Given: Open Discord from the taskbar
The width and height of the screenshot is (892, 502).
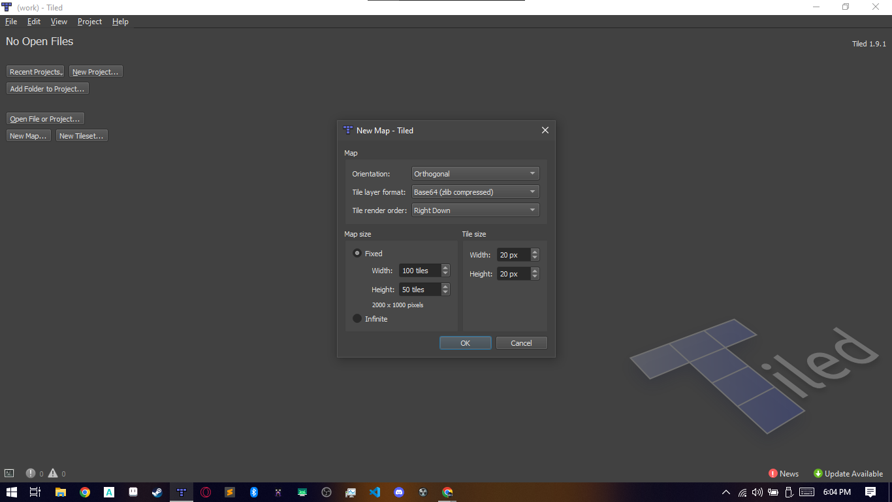Looking at the screenshot, I should (x=399, y=492).
